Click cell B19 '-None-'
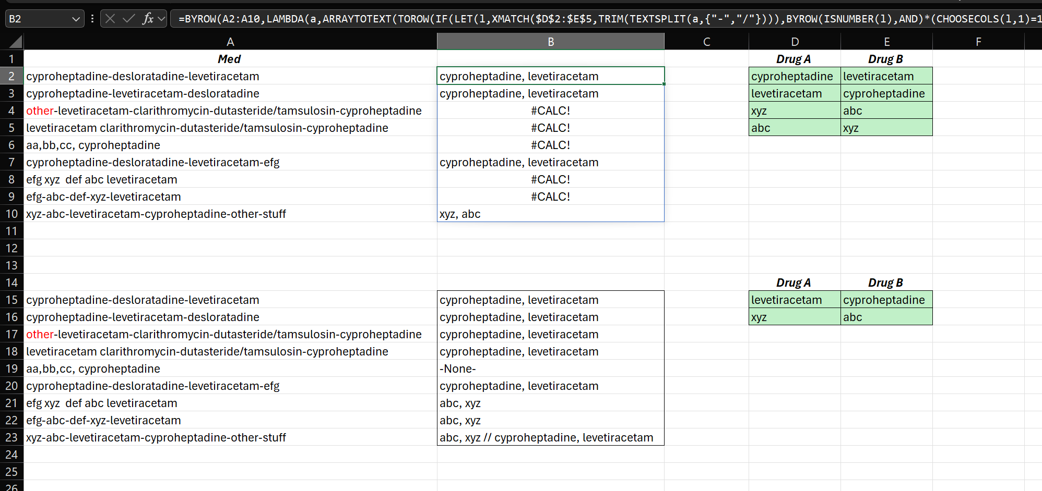This screenshot has width=1042, height=491. point(551,369)
